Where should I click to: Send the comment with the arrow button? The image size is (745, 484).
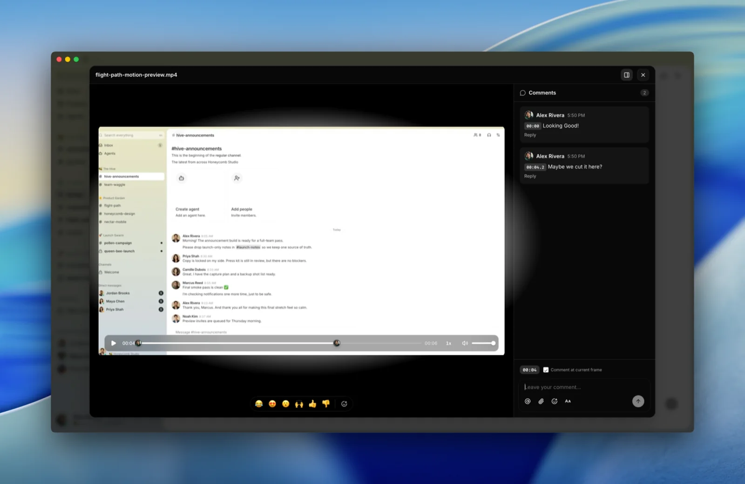coord(638,401)
